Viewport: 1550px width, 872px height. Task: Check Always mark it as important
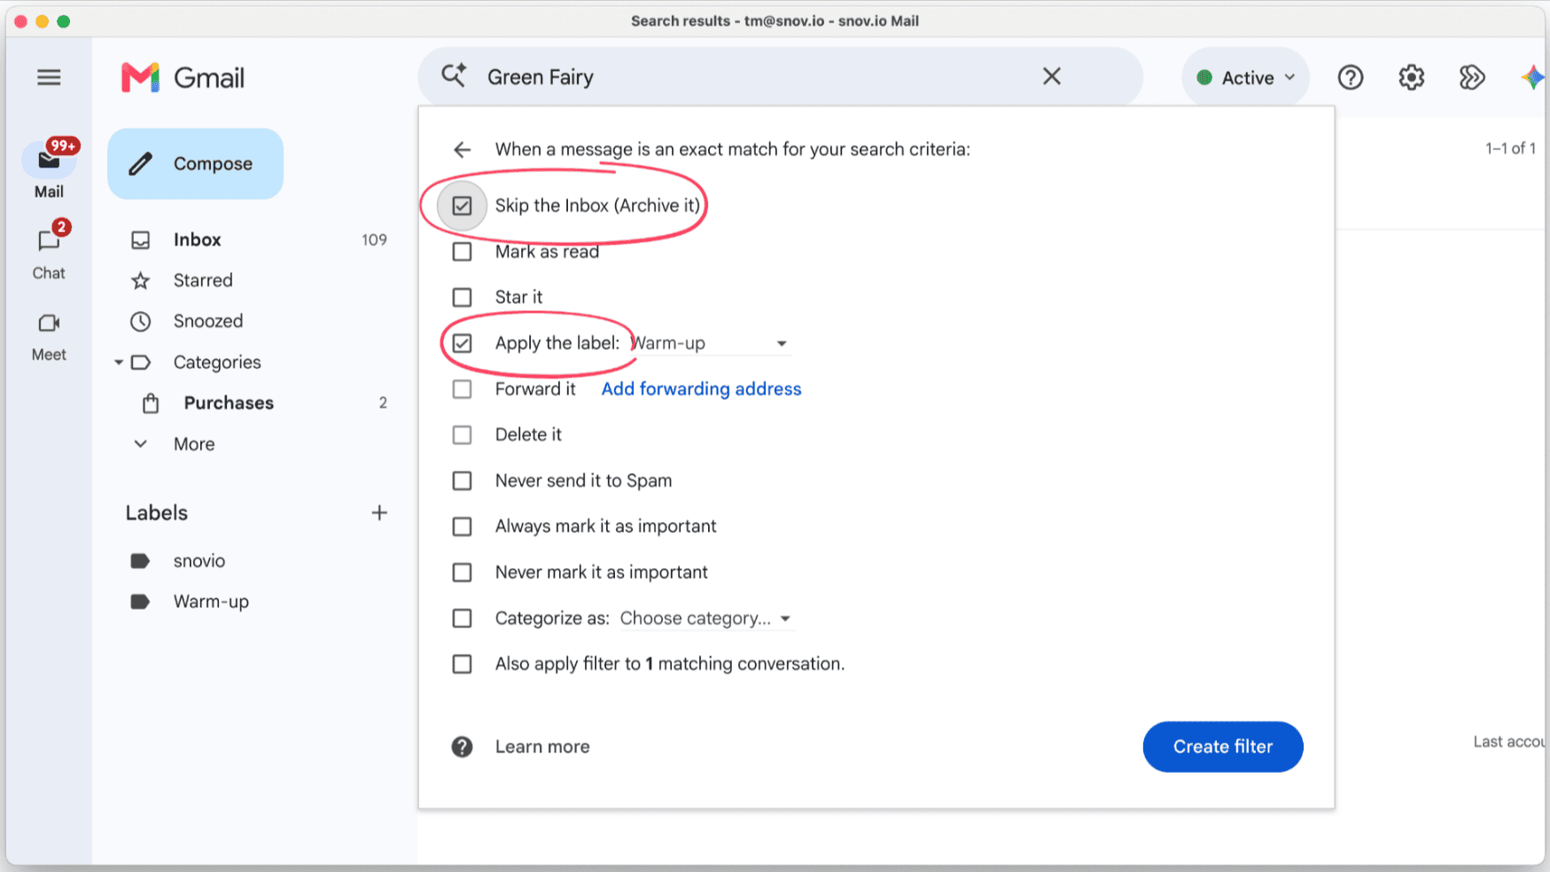[462, 526]
